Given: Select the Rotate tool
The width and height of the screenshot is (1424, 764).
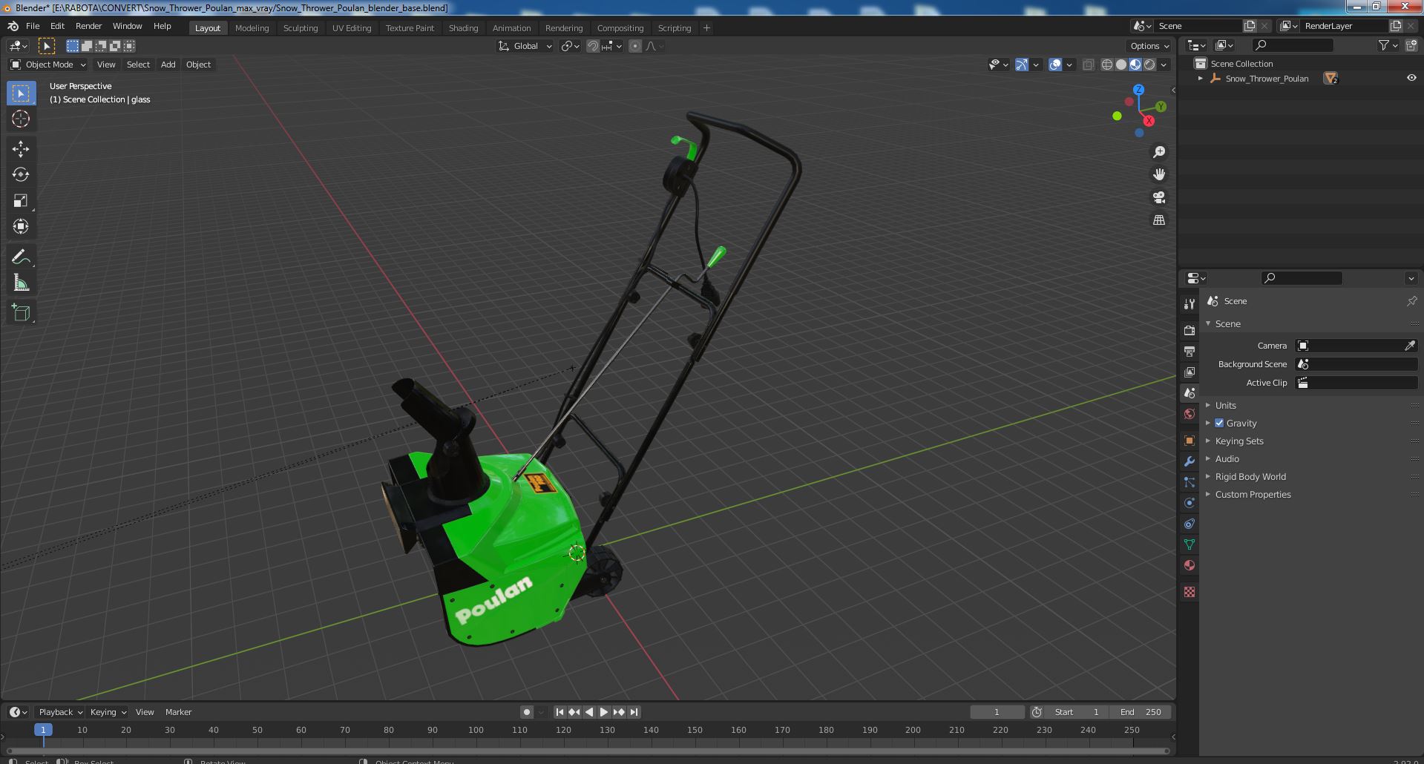Looking at the screenshot, I should pyautogui.click(x=21, y=174).
